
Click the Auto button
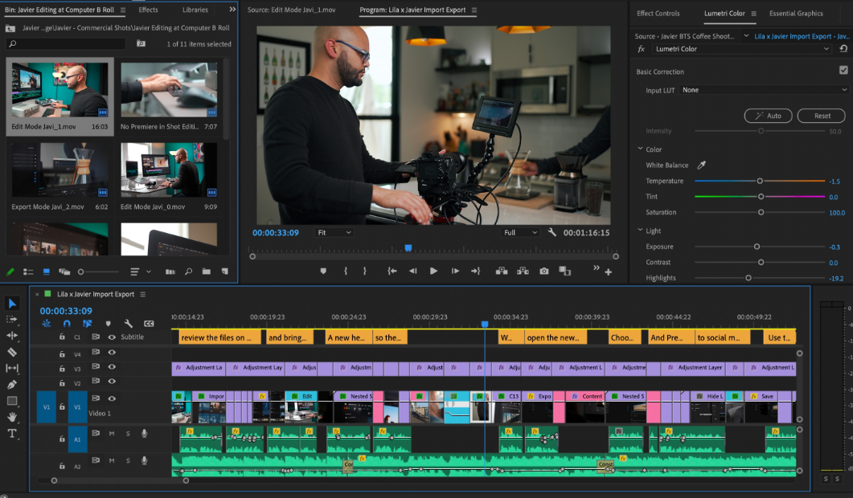coord(768,116)
